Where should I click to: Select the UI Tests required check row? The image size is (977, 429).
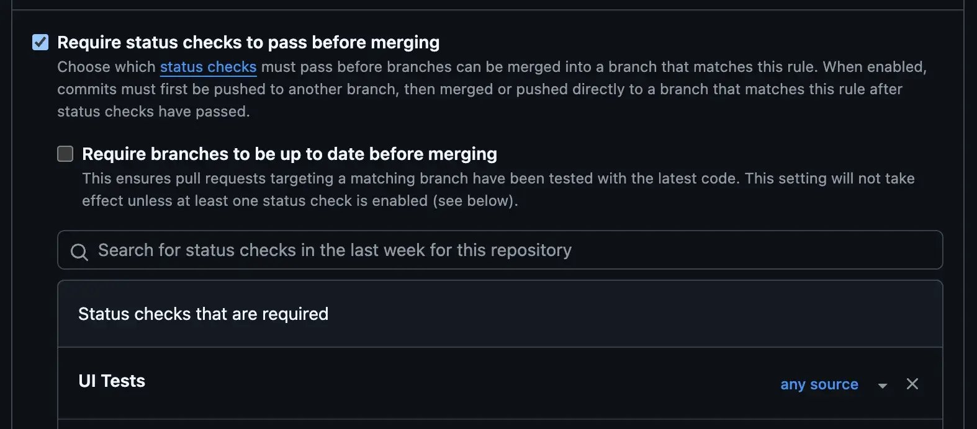pyautogui.click(x=500, y=383)
